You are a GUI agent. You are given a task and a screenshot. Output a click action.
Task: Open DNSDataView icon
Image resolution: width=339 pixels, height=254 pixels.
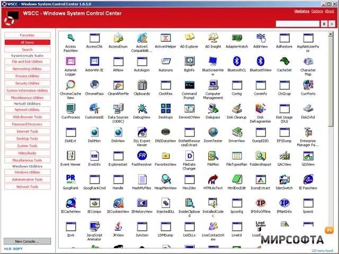166,132
